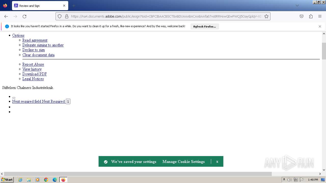List all tabs dropdown arrow
The height and width of the screenshot is (183, 326).
(297, 6)
